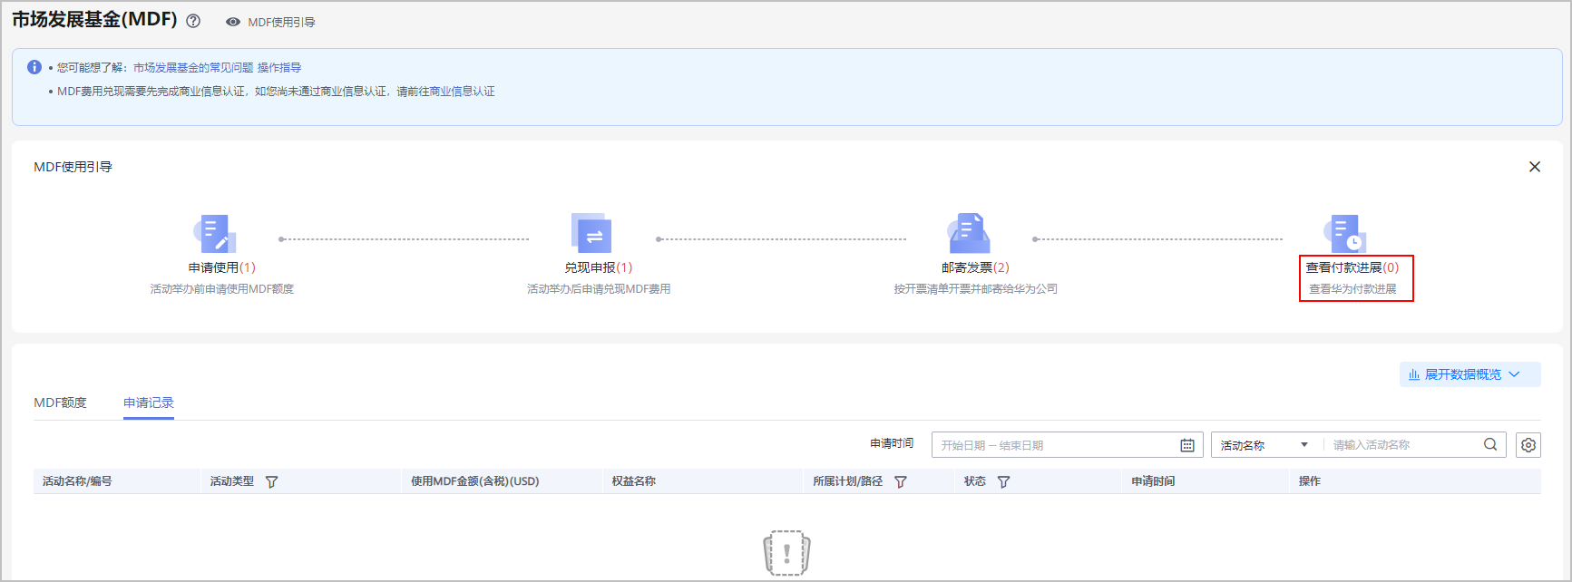This screenshot has height=582, width=1572.
Task: Open the 商业信息认证 link
Action: (x=462, y=92)
